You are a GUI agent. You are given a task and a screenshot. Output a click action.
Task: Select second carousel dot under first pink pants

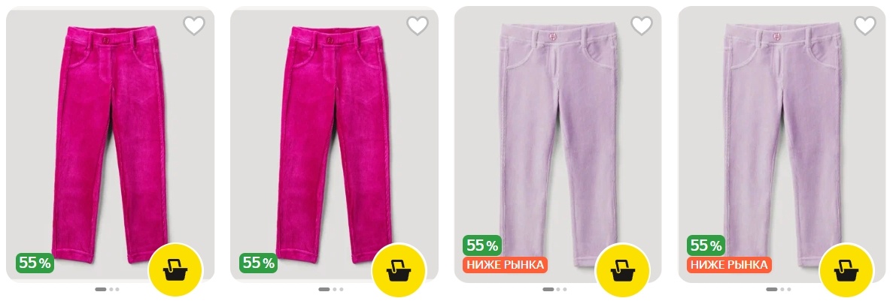pos(111,289)
